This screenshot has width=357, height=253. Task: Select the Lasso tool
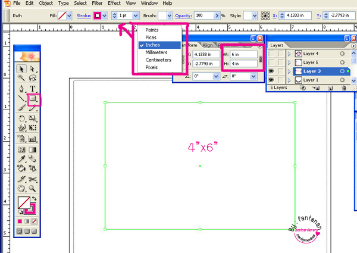[x=32, y=78]
